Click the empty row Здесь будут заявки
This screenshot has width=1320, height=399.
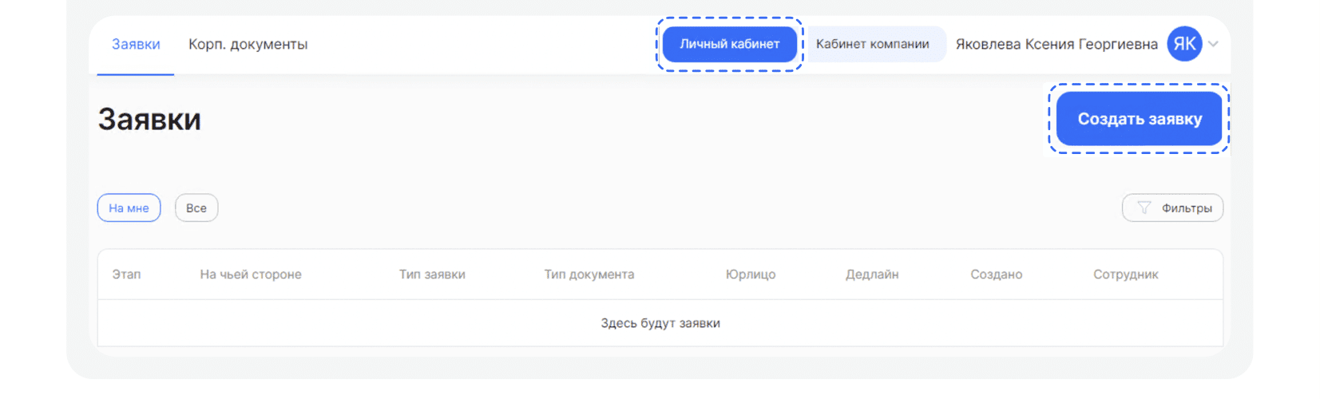[x=660, y=323]
